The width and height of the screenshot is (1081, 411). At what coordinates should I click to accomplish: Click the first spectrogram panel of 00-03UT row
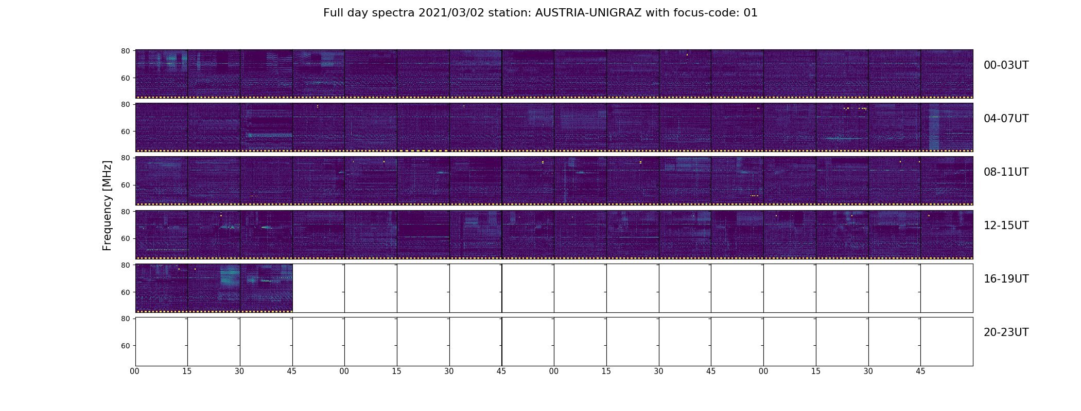(x=162, y=74)
